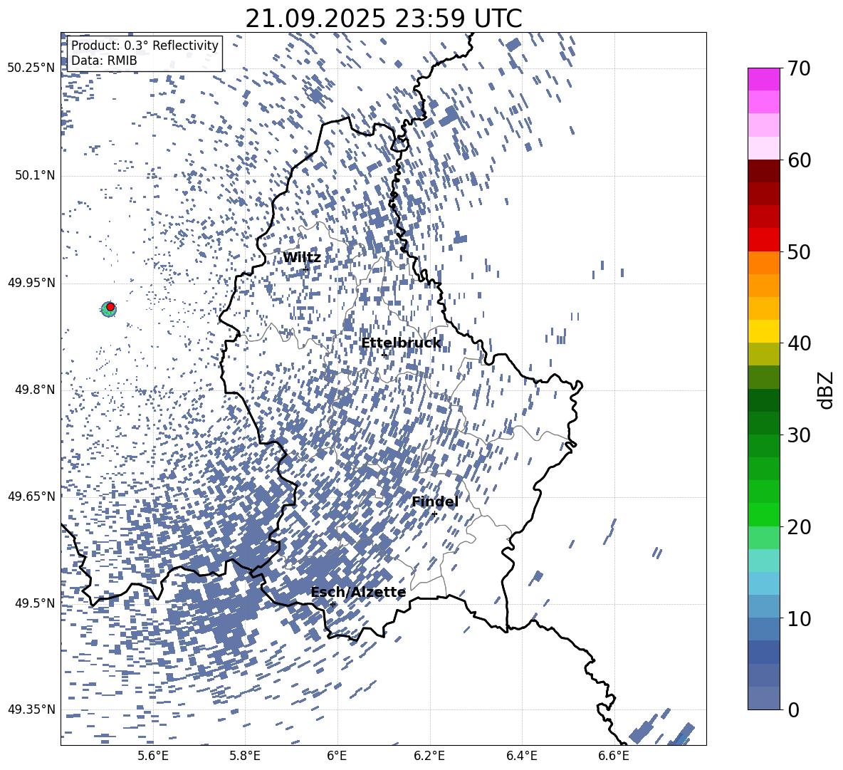
Task: Click the colorbar tick label 70
Action: [x=799, y=68]
